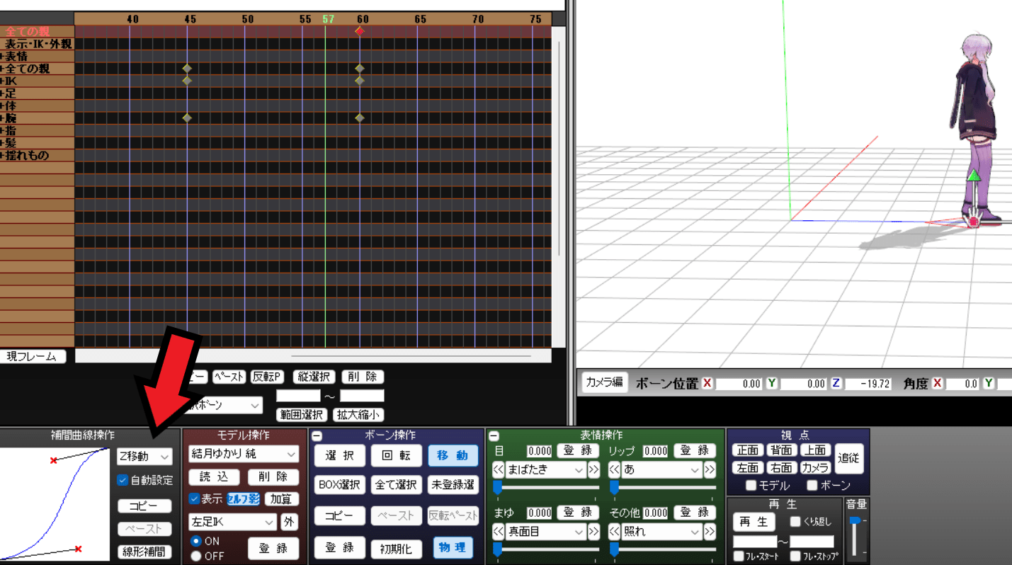Open the Z移動 interpolation axis dropdown
1012x565 pixels.
click(x=144, y=457)
